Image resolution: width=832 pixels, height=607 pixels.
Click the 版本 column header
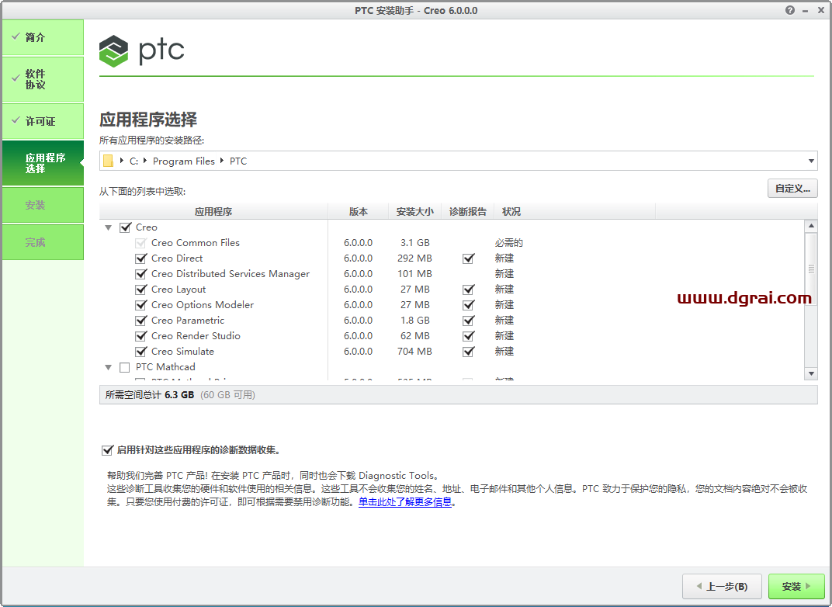tap(358, 212)
